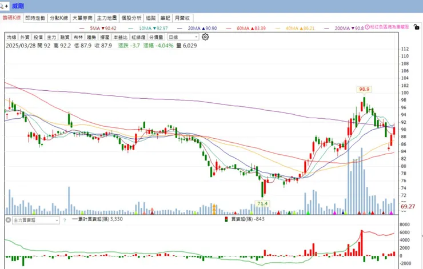Open the 主力地圖 tab
The image size is (423, 269).
(x=107, y=18)
